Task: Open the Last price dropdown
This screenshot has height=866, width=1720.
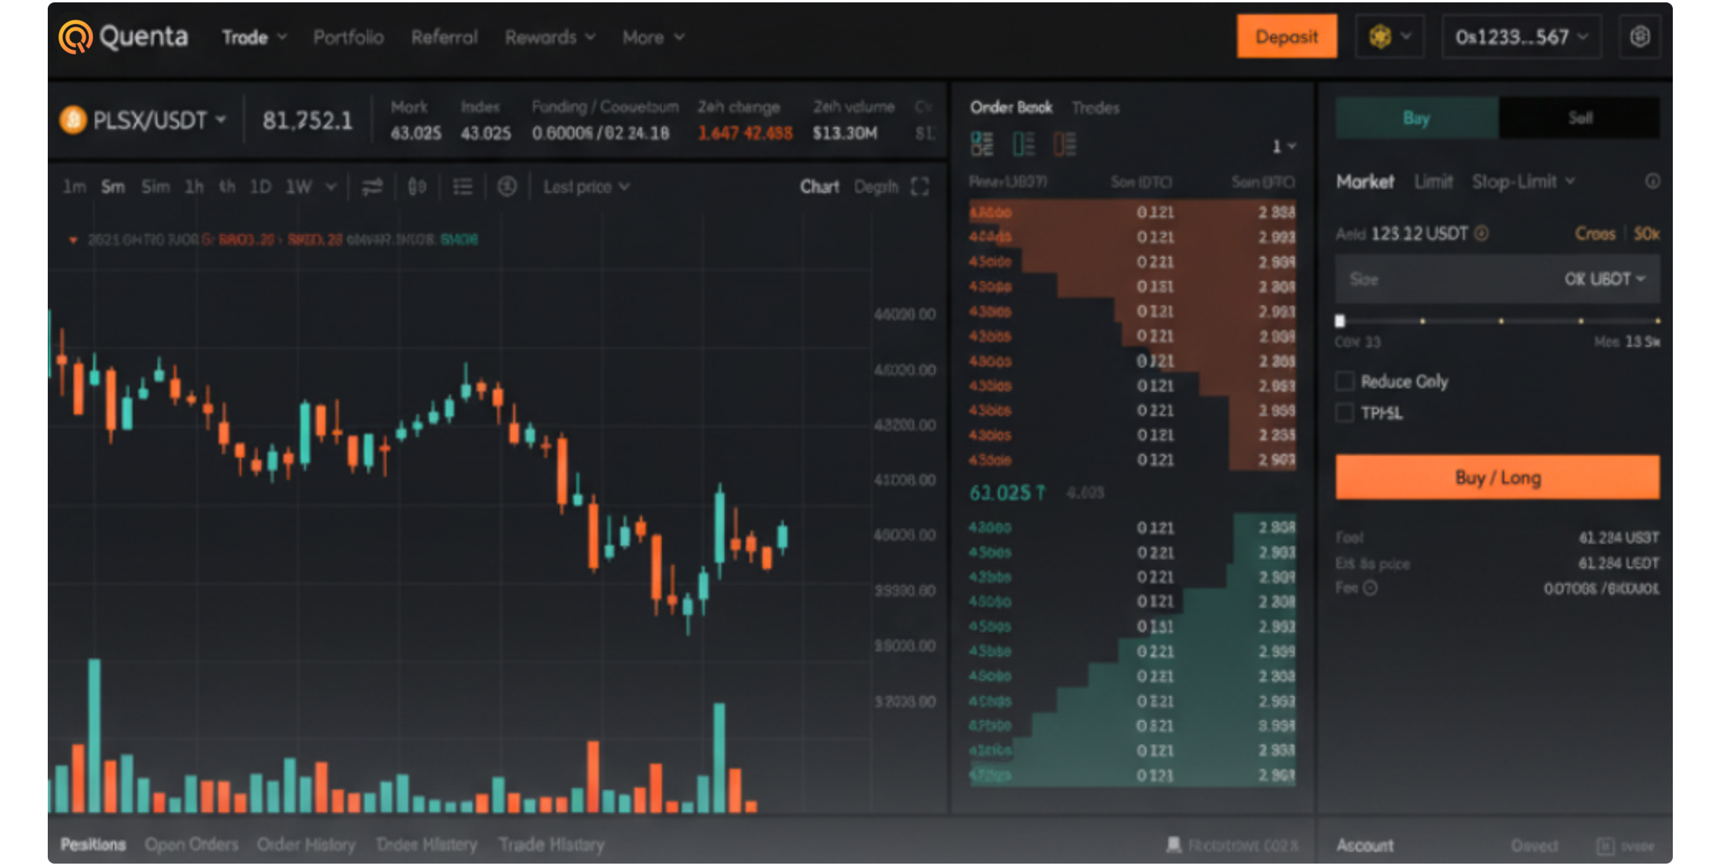Action: (585, 187)
